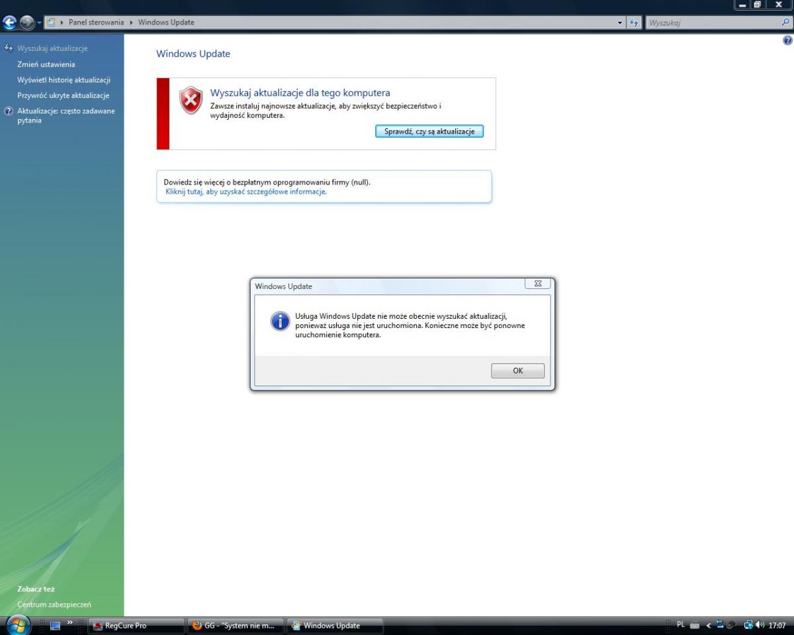Click Windows Update taskbar button
Screen dimensions: 794x635
335,626
